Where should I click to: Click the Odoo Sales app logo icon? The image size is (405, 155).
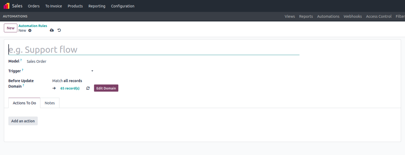pos(6,6)
